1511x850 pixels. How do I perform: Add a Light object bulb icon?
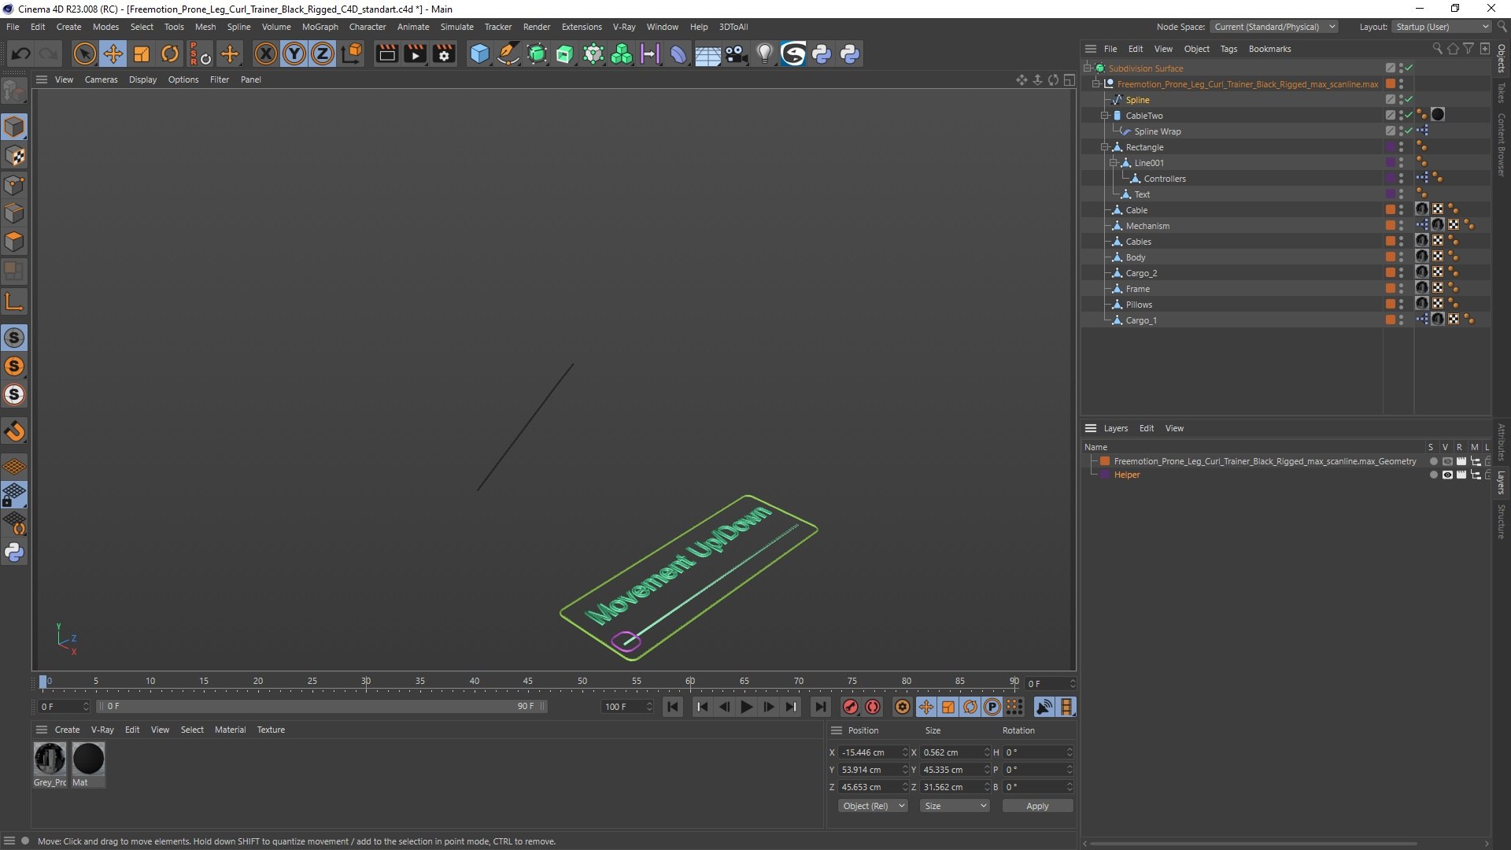764,54
